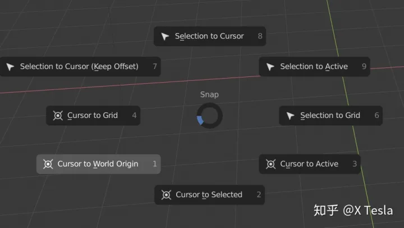This screenshot has width=404, height=228.
Task: Choose Cursor to Selected entry
Action: coord(209,195)
